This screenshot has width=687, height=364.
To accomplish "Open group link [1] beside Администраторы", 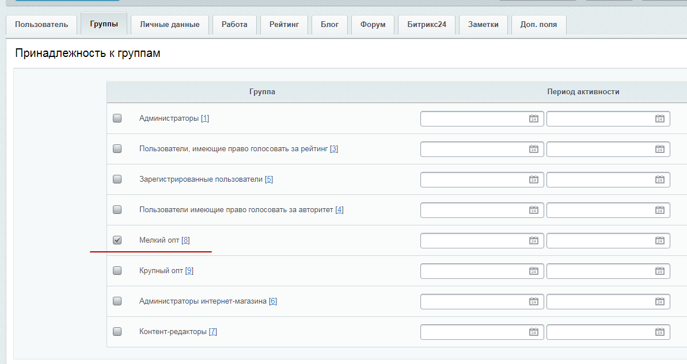I will click(x=205, y=118).
